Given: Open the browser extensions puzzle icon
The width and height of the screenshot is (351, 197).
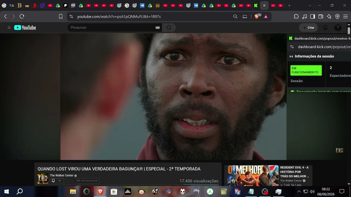Looking at the screenshot, I should (296, 16).
